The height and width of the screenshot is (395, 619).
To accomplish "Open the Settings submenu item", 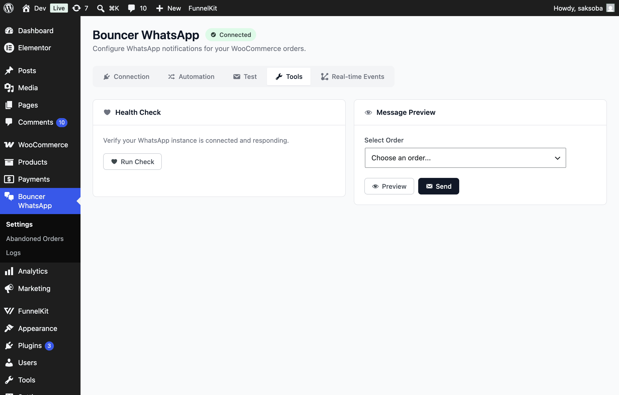I will pyautogui.click(x=19, y=224).
